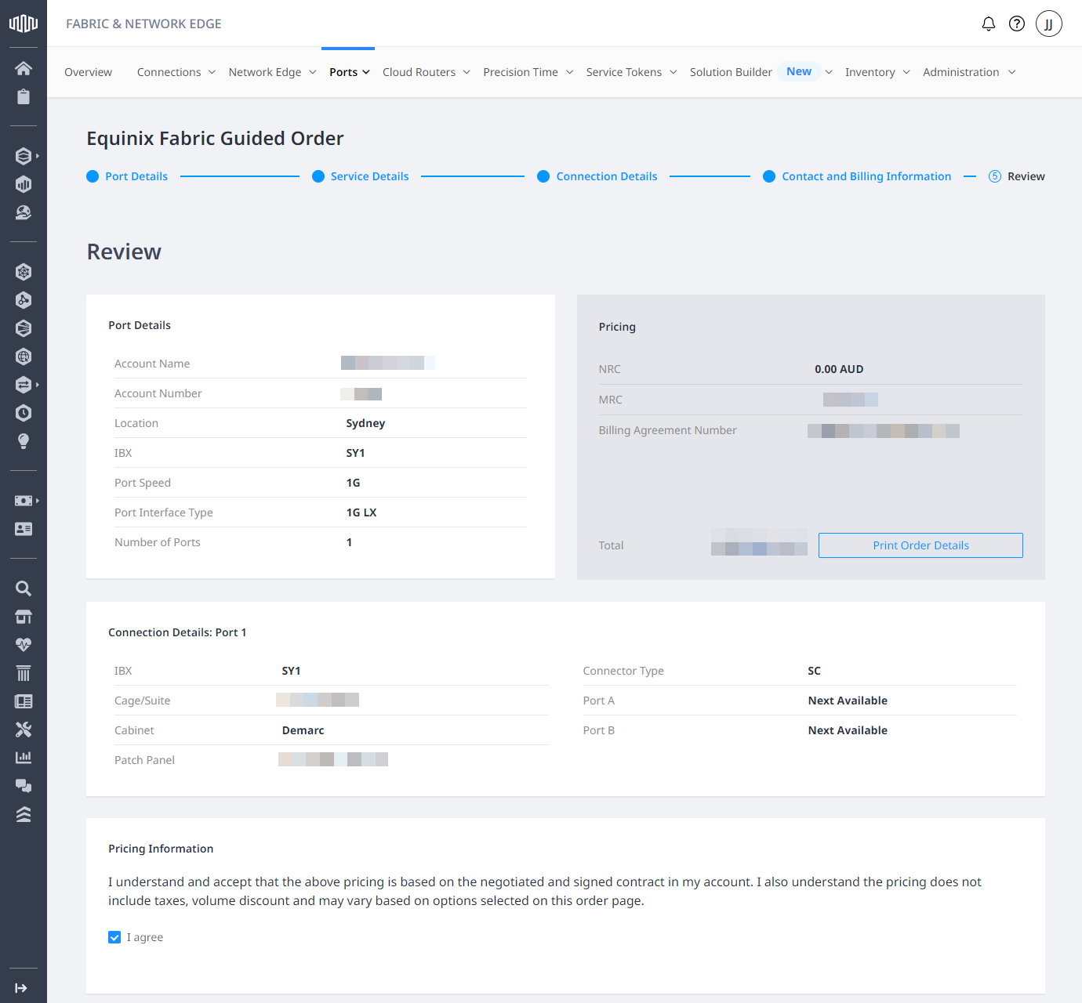This screenshot has width=1082, height=1003.
Task: Go back to the Service Details step
Action: coord(361,176)
